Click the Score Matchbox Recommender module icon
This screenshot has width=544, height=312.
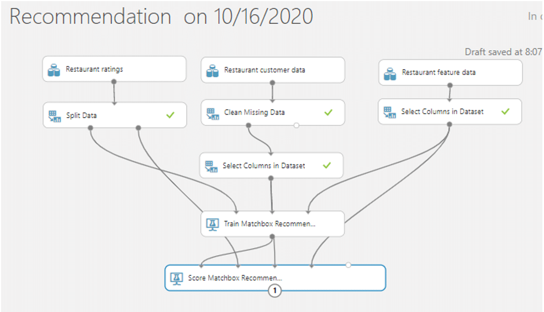pyautogui.click(x=177, y=278)
